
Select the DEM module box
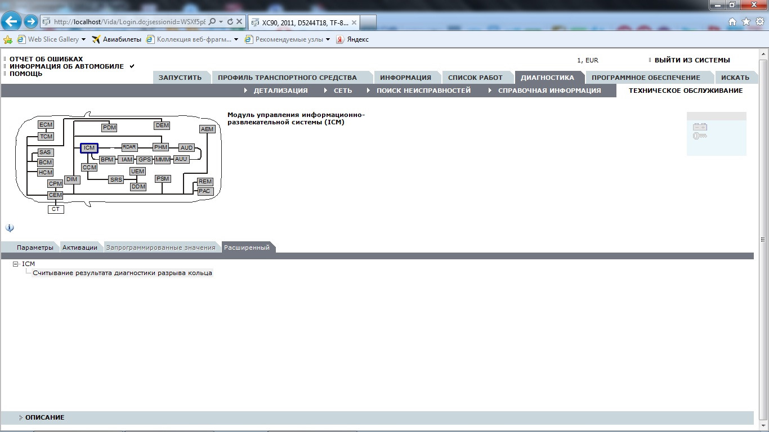[x=162, y=125]
